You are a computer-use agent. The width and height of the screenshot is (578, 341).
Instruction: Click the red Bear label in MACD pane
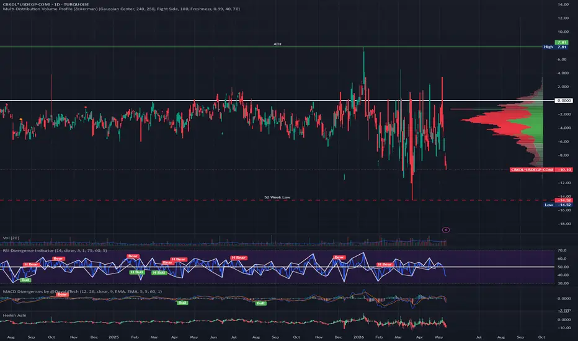coord(62,294)
